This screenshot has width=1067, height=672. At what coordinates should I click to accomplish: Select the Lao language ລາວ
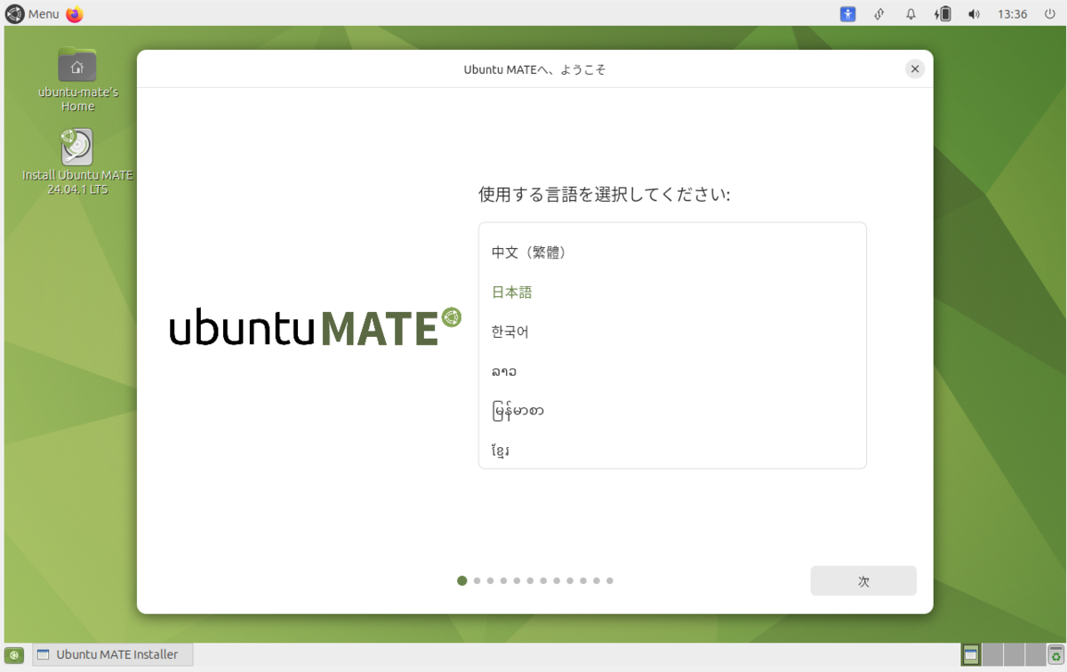pos(672,372)
